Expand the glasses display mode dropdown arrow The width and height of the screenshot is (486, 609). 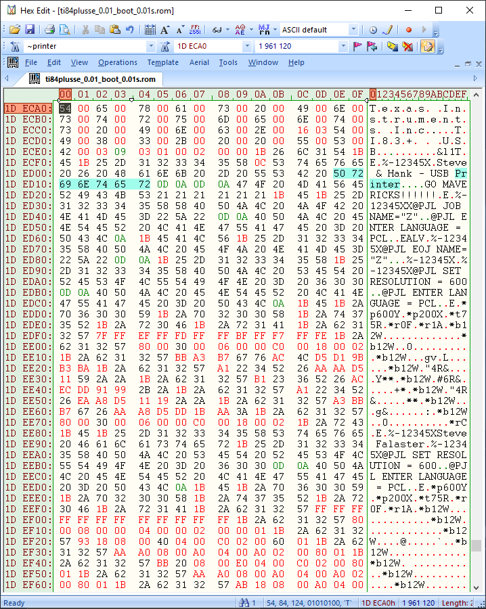click(227, 30)
